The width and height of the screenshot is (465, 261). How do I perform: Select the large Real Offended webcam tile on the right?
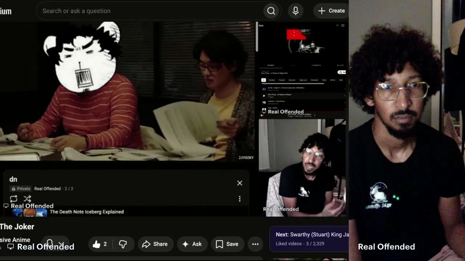point(407,130)
